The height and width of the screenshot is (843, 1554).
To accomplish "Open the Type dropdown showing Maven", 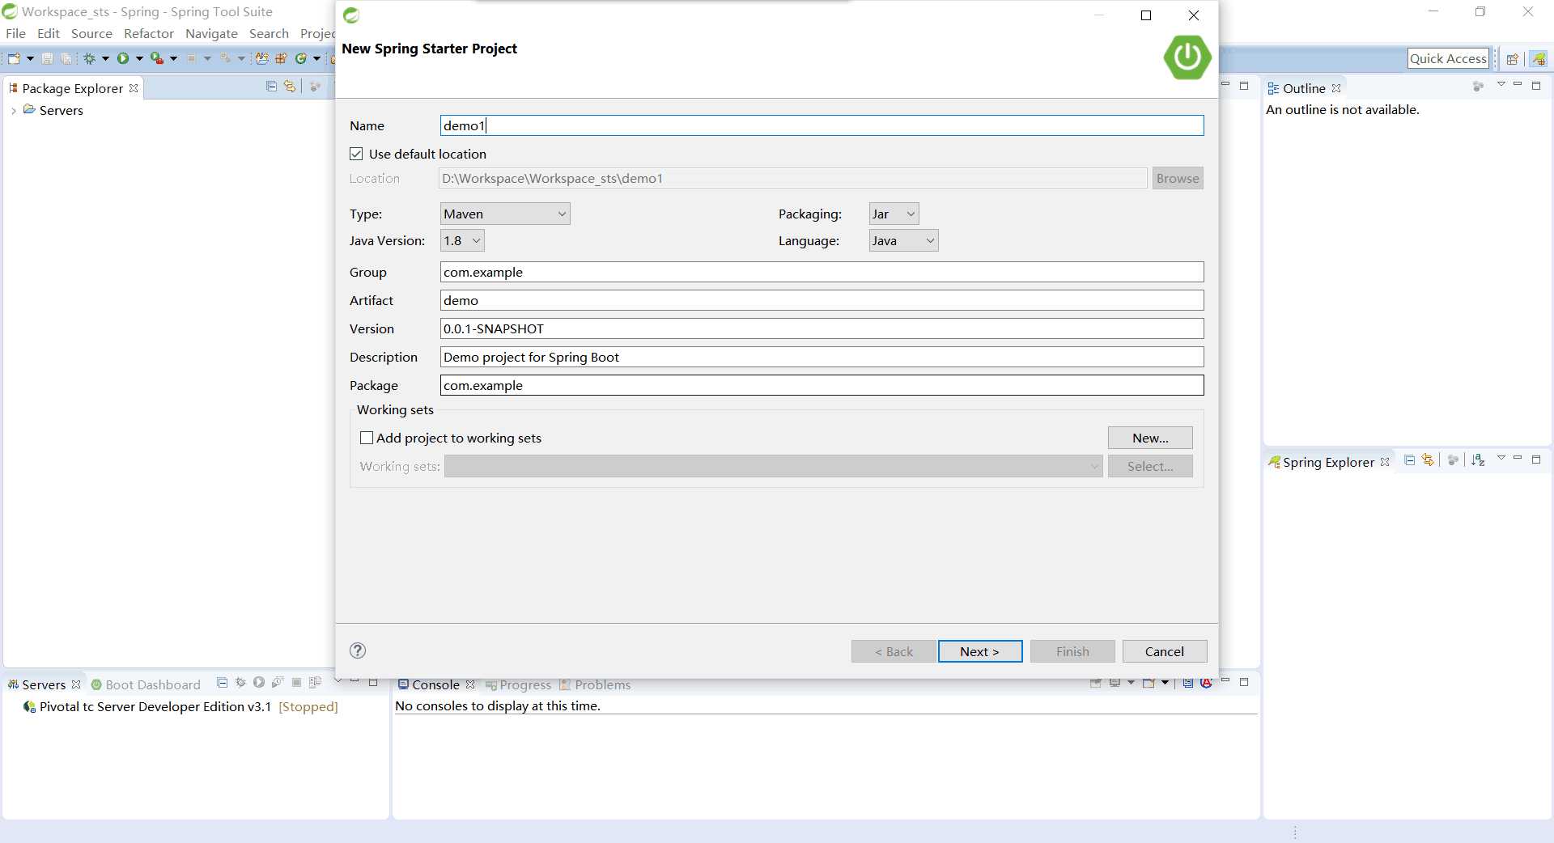I will [505, 214].
